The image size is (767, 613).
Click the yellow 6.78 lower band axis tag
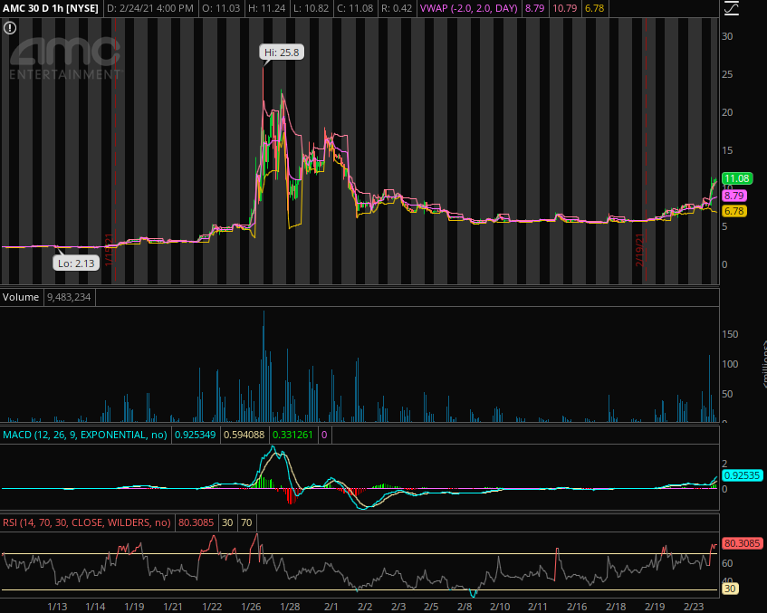(x=734, y=211)
